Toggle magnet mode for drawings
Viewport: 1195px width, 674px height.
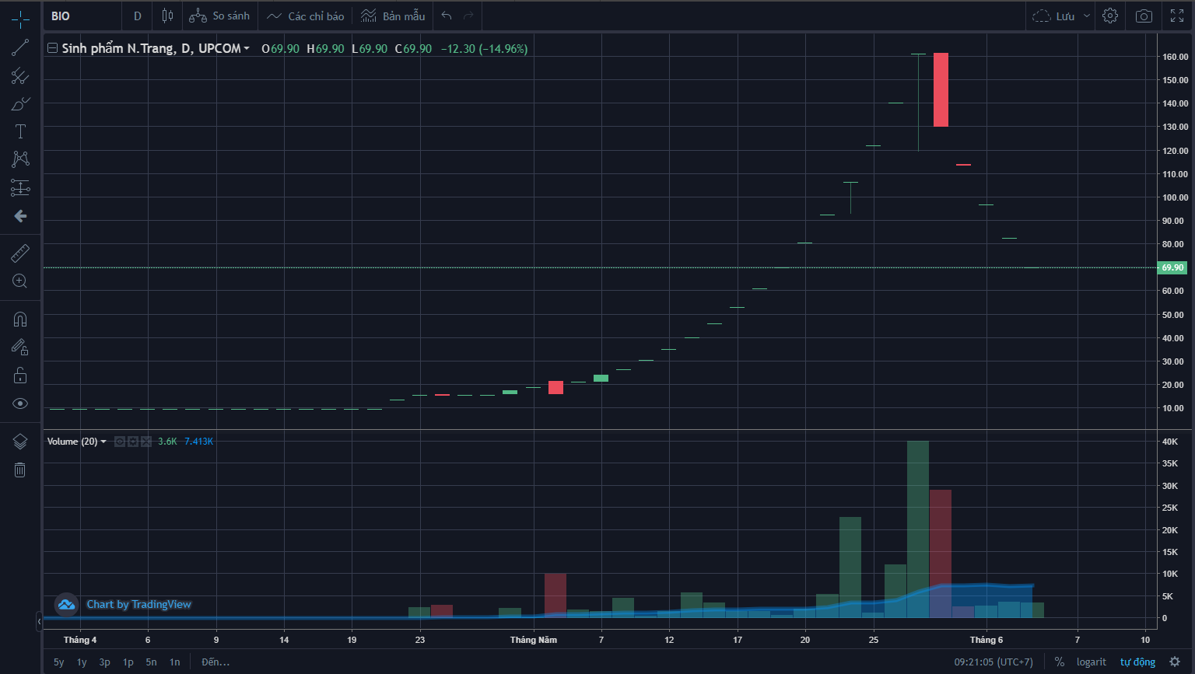[20, 320]
